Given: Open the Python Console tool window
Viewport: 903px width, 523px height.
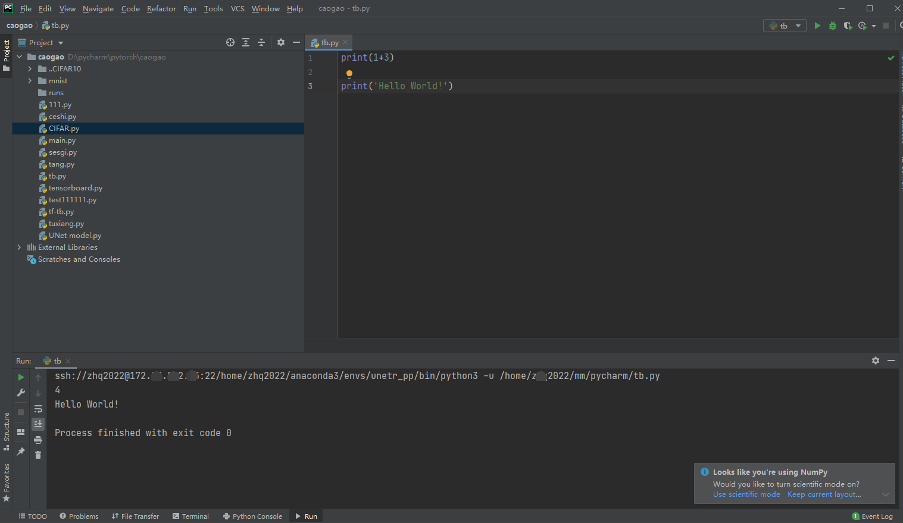Looking at the screenshot, I should 252,516.
